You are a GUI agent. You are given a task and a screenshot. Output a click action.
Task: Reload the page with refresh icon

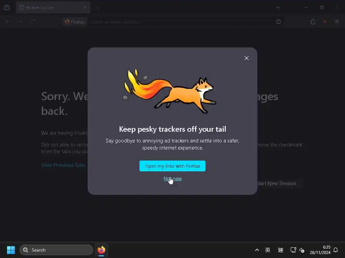tap(33, 22)
